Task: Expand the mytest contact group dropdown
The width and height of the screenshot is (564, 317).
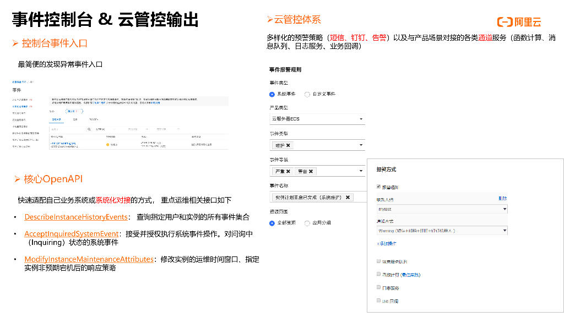Action: pos(442,209)
